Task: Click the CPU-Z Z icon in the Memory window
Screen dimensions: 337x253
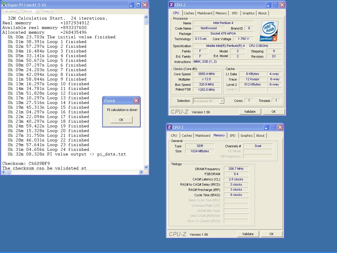Action: click(169, 127)
